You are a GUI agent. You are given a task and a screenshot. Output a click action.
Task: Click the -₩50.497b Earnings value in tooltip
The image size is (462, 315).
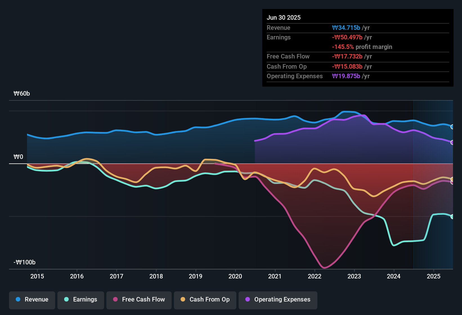pos(347,37)
